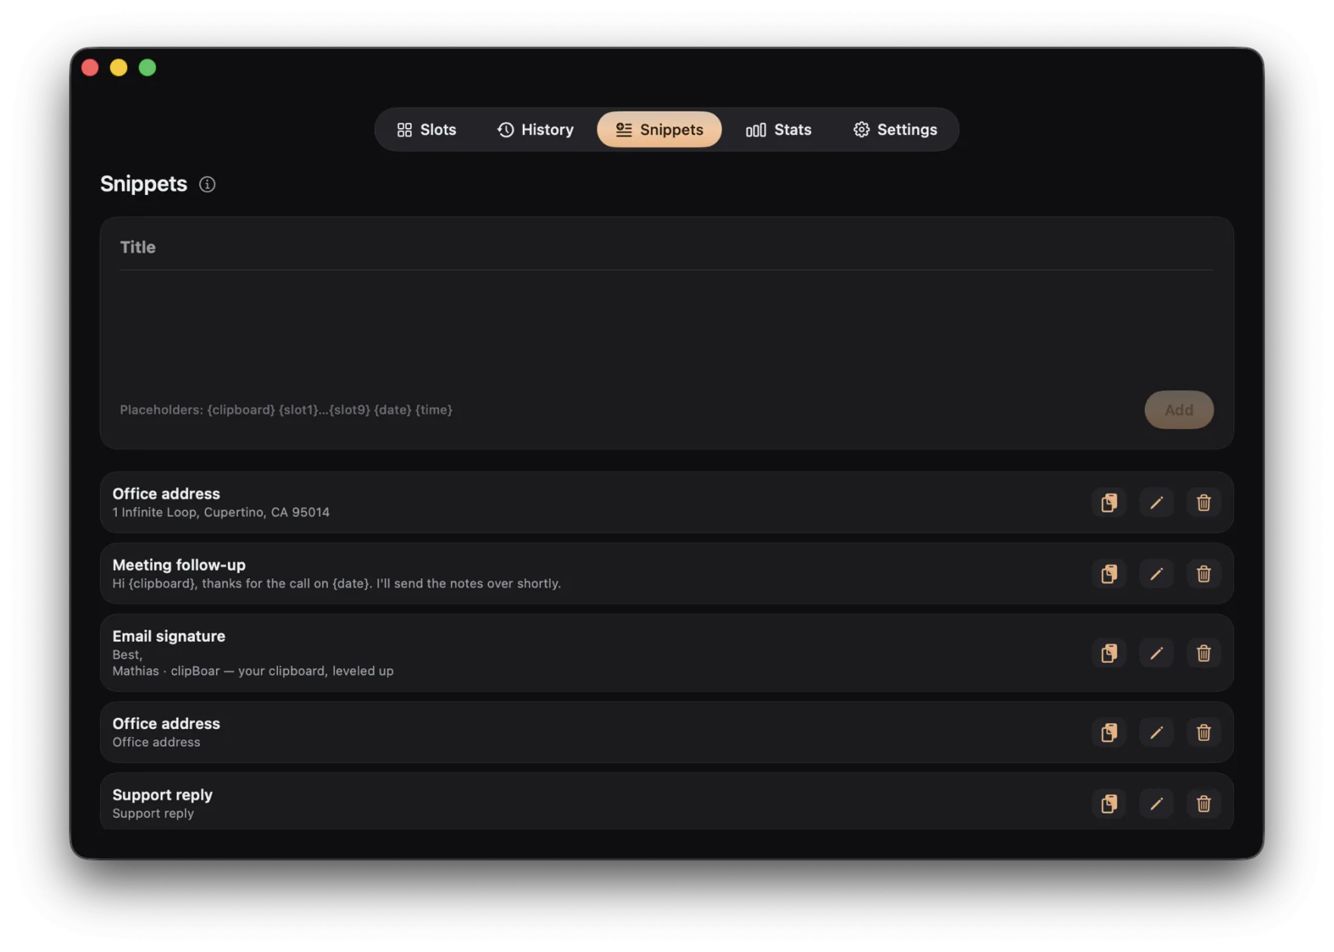Edit the Email signature snippet
The width and height of the screenshot is (1334, 952).
pos(1156,653)
